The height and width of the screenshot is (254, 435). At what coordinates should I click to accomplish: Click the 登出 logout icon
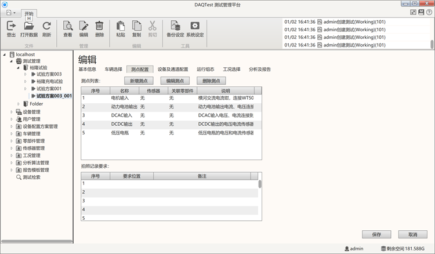(11, 26)
